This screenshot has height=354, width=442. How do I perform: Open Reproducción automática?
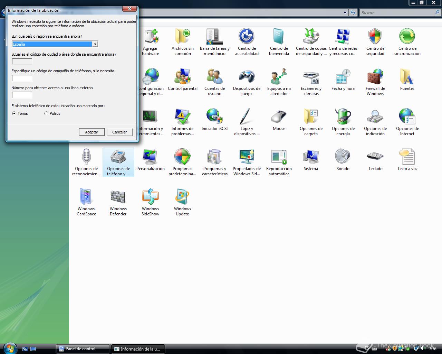[x=279, y=162]
